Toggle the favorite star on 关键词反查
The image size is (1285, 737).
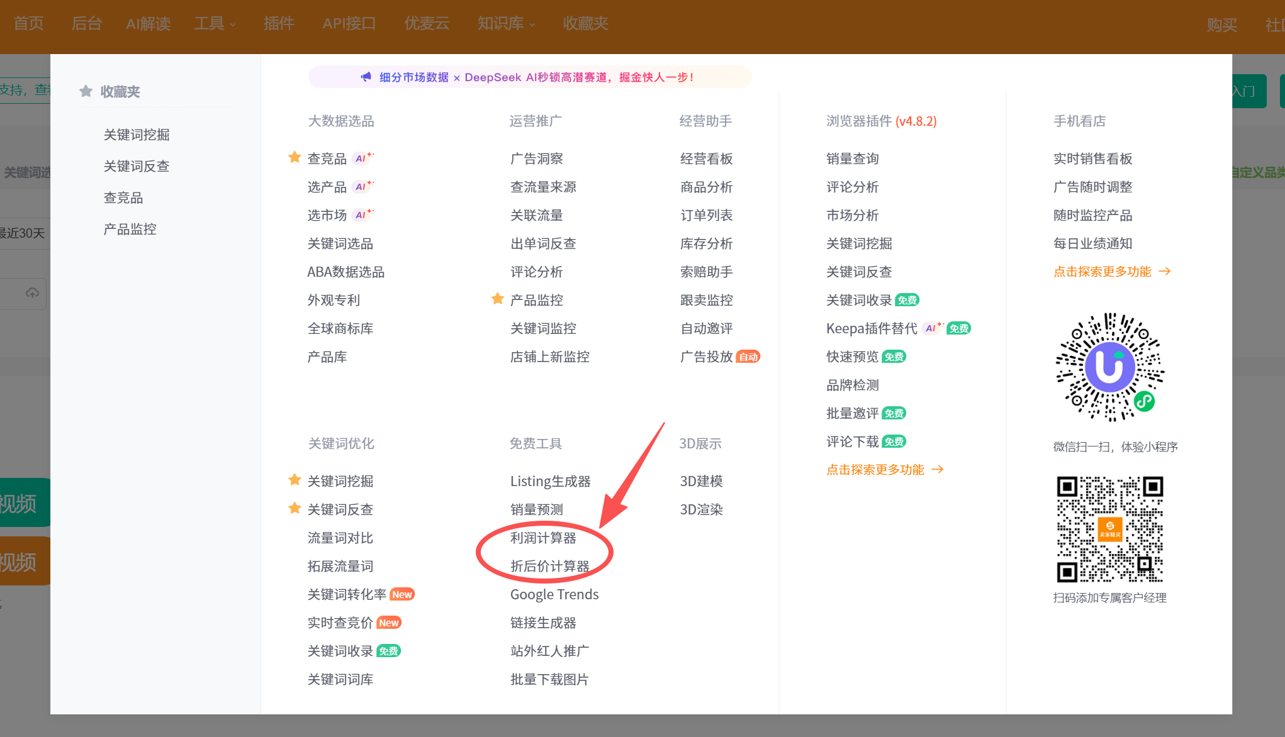[x=295, y=509]
